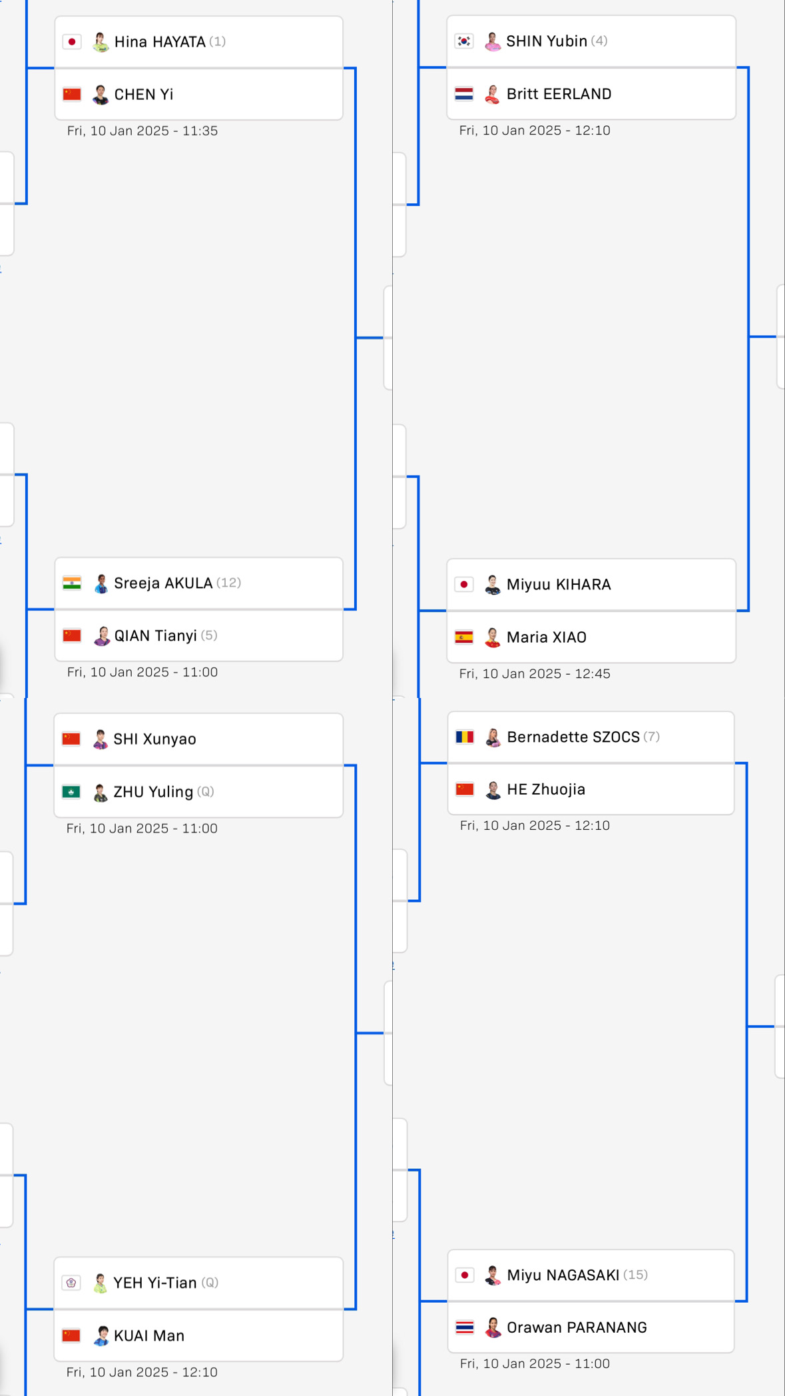Click Macau flag beside ZHU Yuling
This screenshot has width=785, height=1396.
click(x=71, y=792)
